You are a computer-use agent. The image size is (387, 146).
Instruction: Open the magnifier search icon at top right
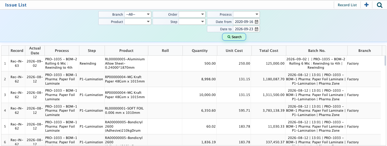[x=380, y=5]
